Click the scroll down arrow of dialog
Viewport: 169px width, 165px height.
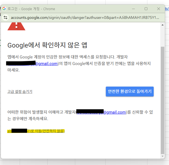click(x=162, y=156)
